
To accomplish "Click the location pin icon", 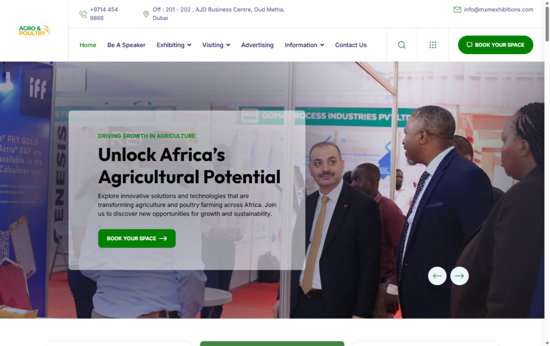I will coord(146,14).
